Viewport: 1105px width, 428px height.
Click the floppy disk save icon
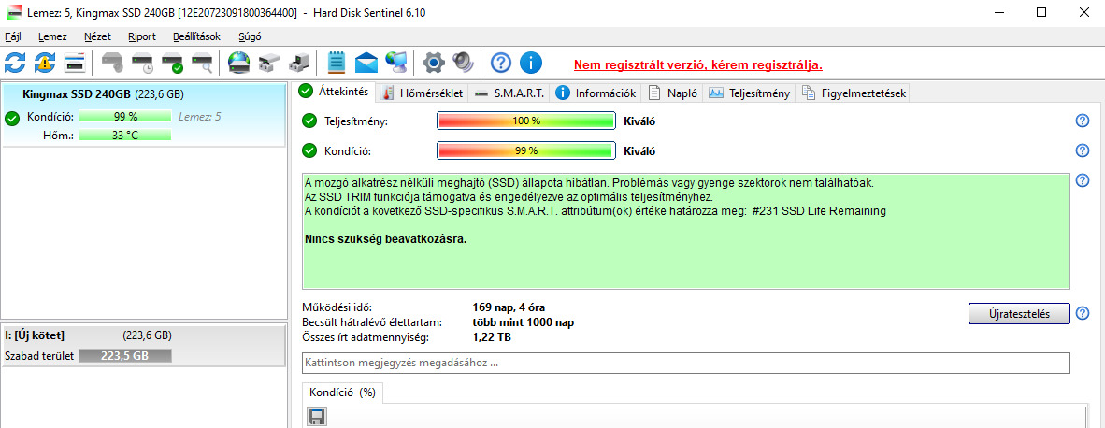point(316,417)
